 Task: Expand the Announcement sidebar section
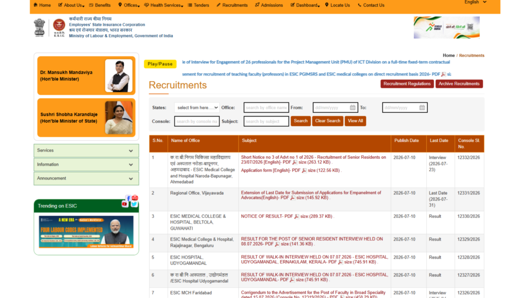(x=87, y=178)
